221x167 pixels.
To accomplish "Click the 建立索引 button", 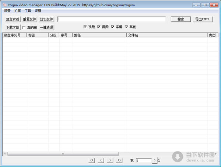I will coord(13,19).
